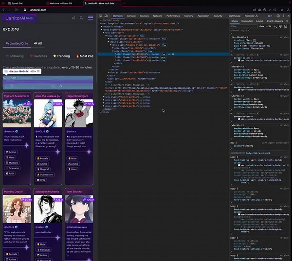
Task: Open the Recorder tab in DevTools
Action: [251, 16]
